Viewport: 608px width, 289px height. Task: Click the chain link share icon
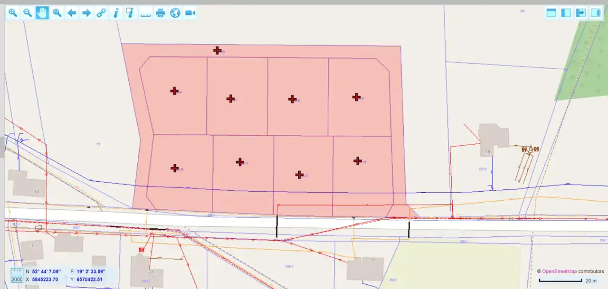click(x=101, y=13)
